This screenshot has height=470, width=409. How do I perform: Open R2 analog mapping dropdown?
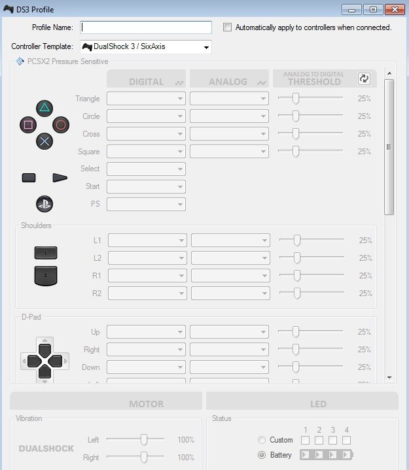pos(230,293)
